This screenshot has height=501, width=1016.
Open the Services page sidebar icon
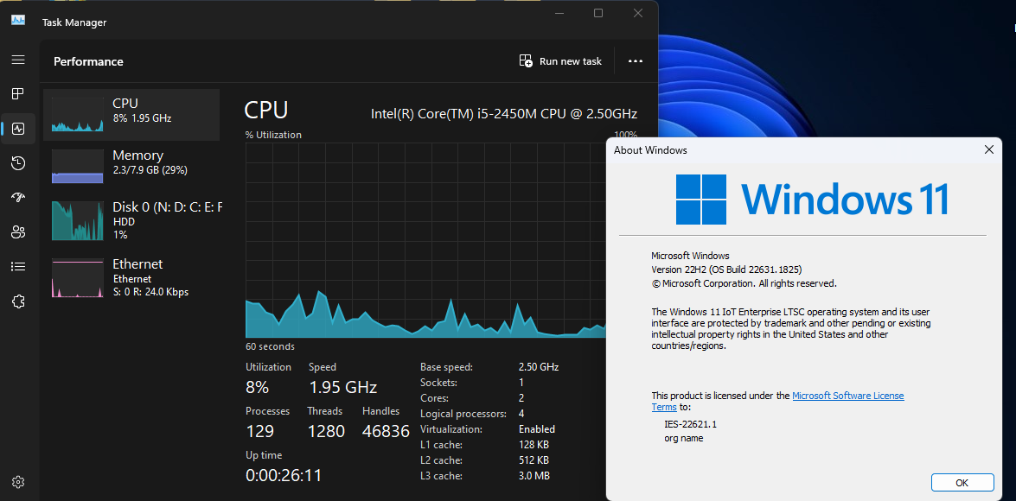pyautogui.click(x=18, y=301)
